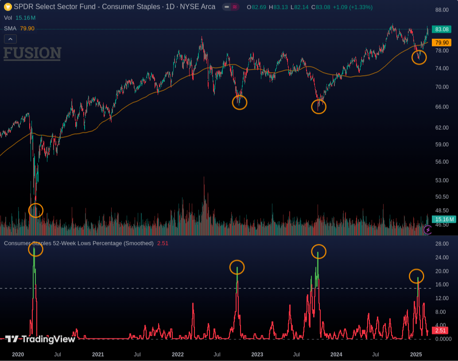
Task: Click the 2021 time axis label
Action: (98, 354)
